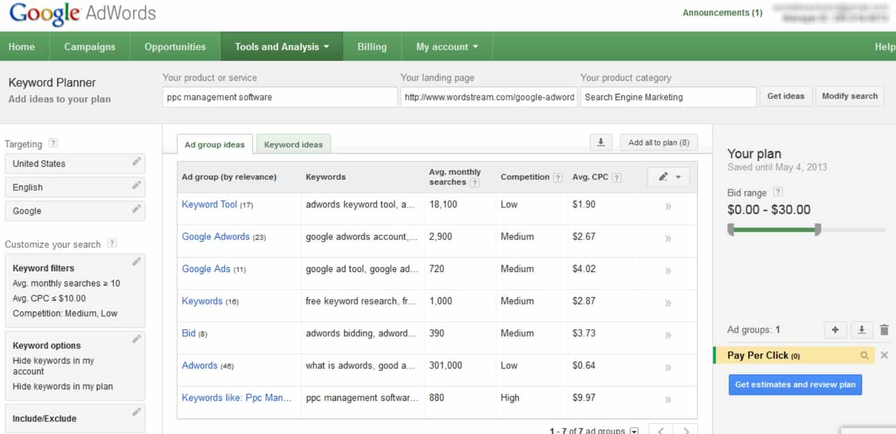Edit the United States targeting pencil icon
This screenshot has width=896, height=434.
[x=136, y=162]
